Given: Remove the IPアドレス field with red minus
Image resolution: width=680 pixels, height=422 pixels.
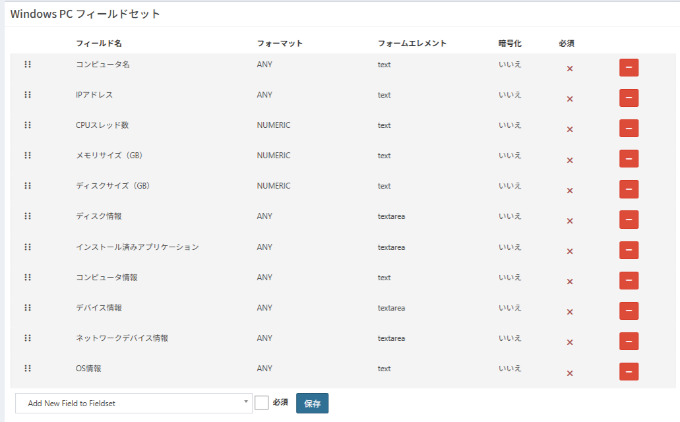Looking at the screenshot, I should click(629, 98).
